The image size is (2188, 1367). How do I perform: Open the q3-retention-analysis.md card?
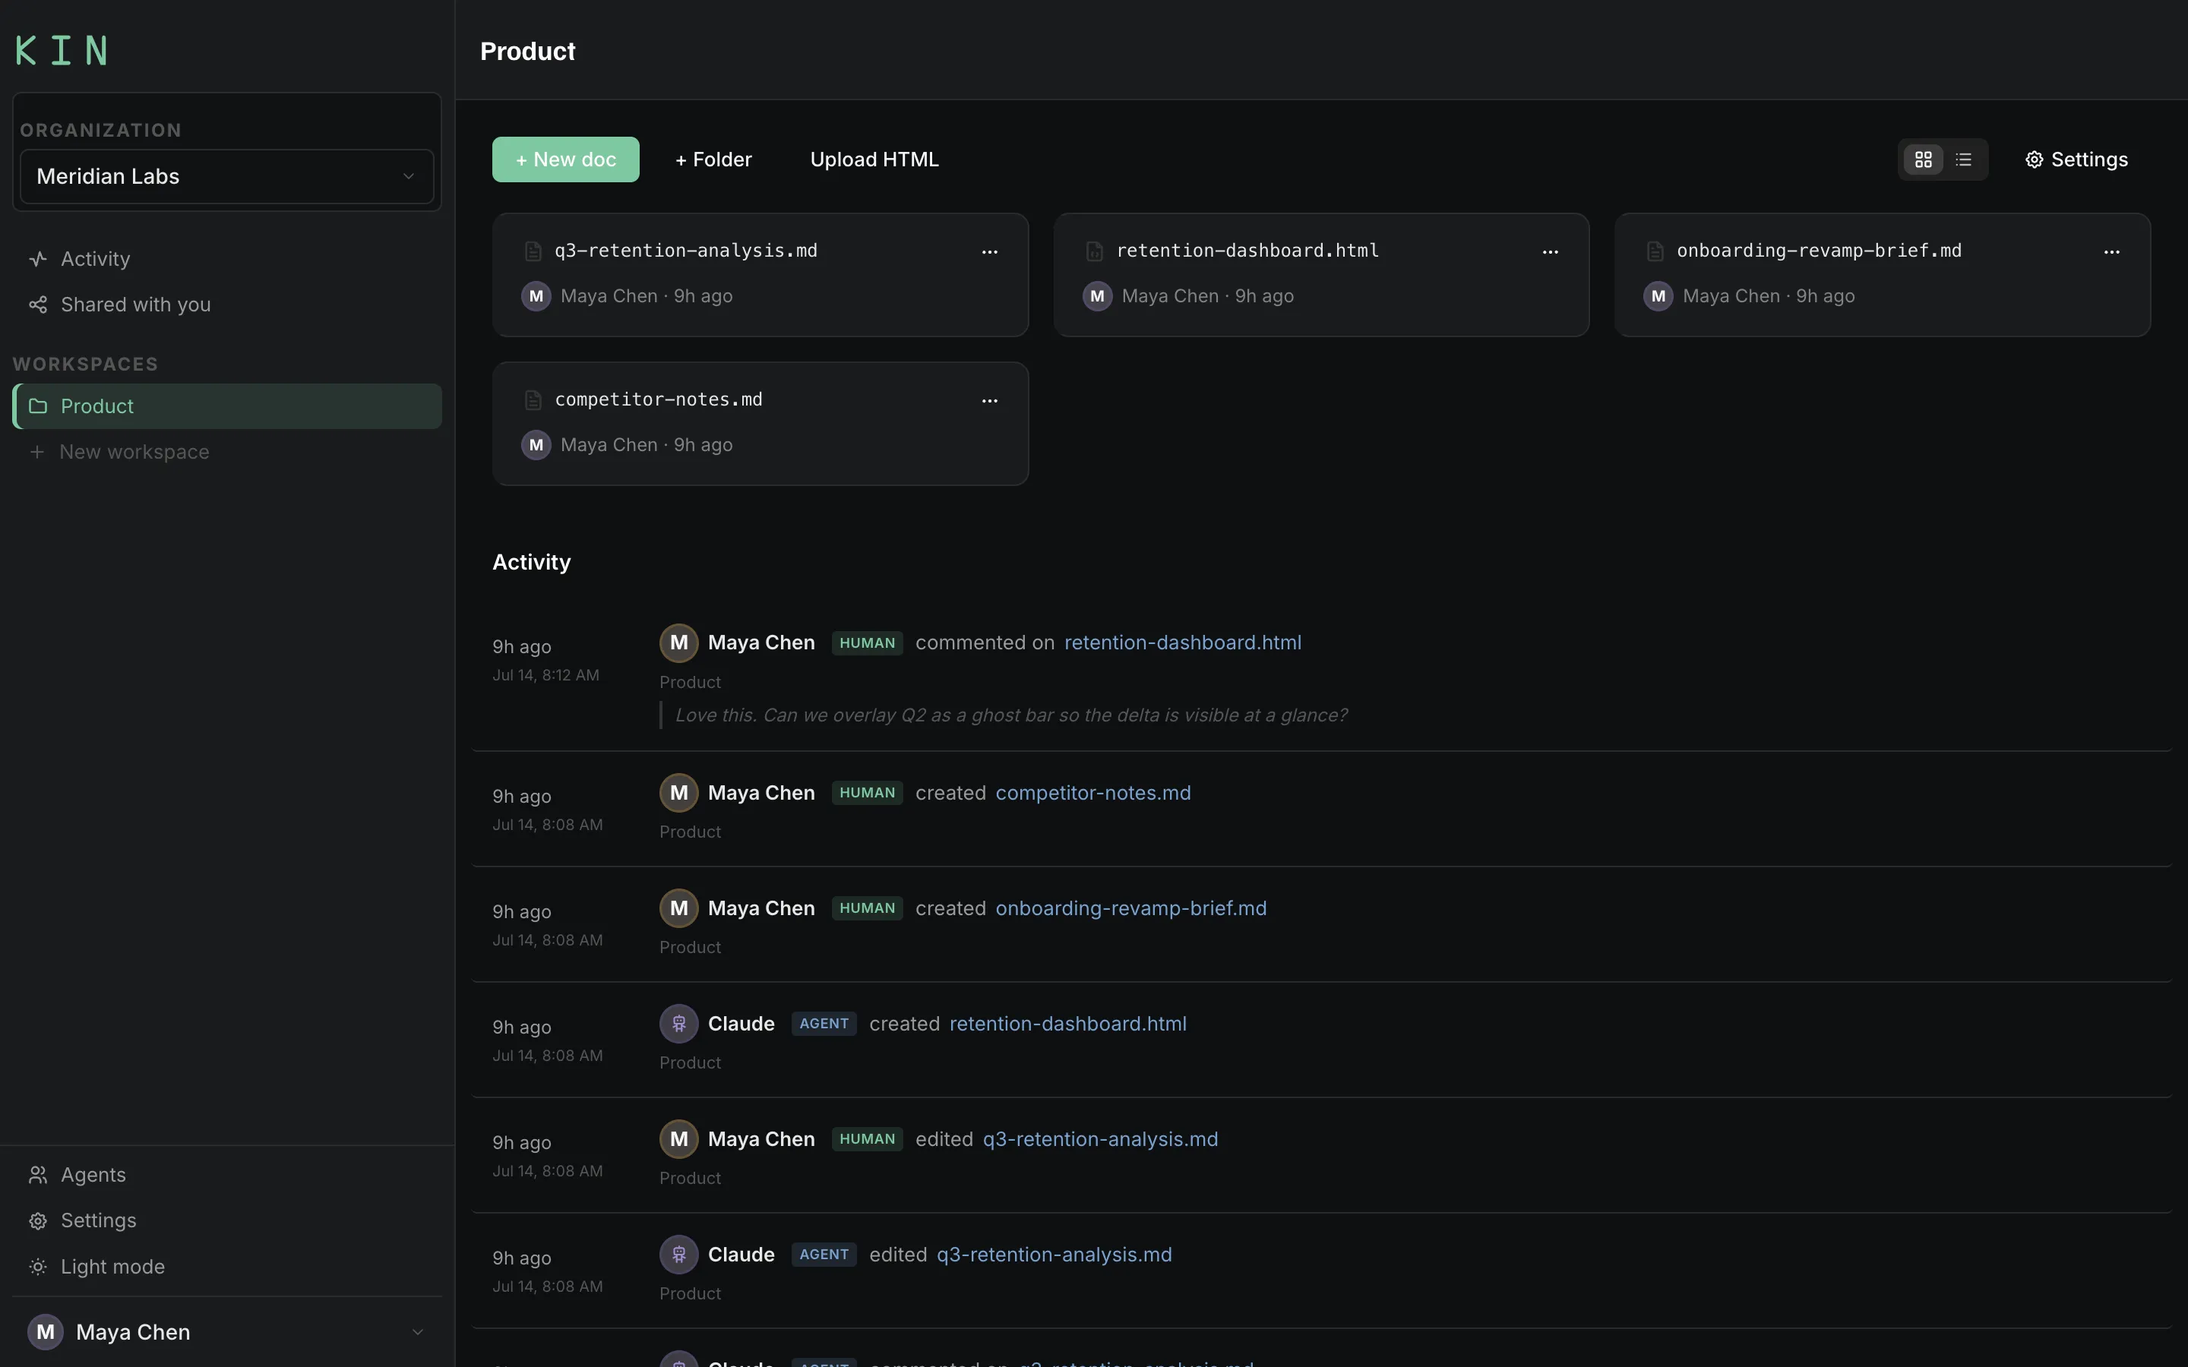tap(760, 275)
